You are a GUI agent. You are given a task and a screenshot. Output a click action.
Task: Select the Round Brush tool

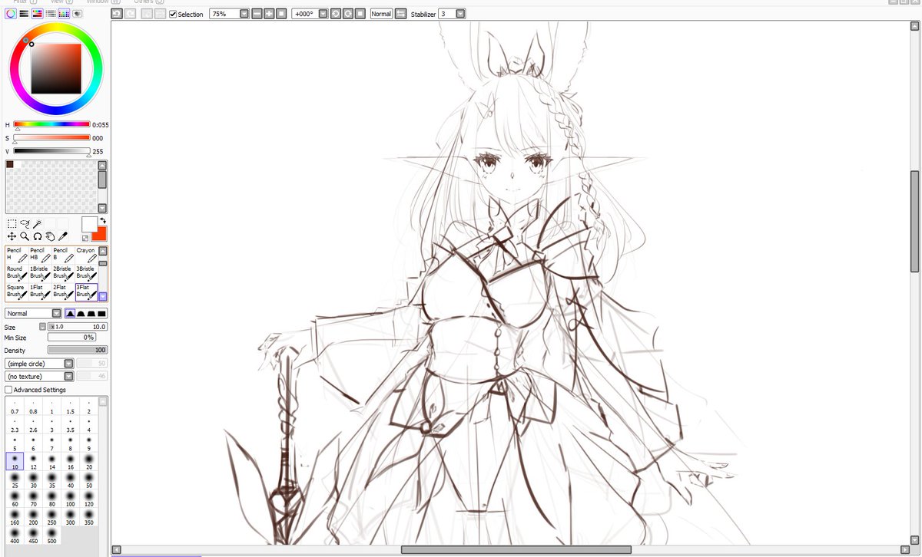pyautogui.click(x=17, y=273)
